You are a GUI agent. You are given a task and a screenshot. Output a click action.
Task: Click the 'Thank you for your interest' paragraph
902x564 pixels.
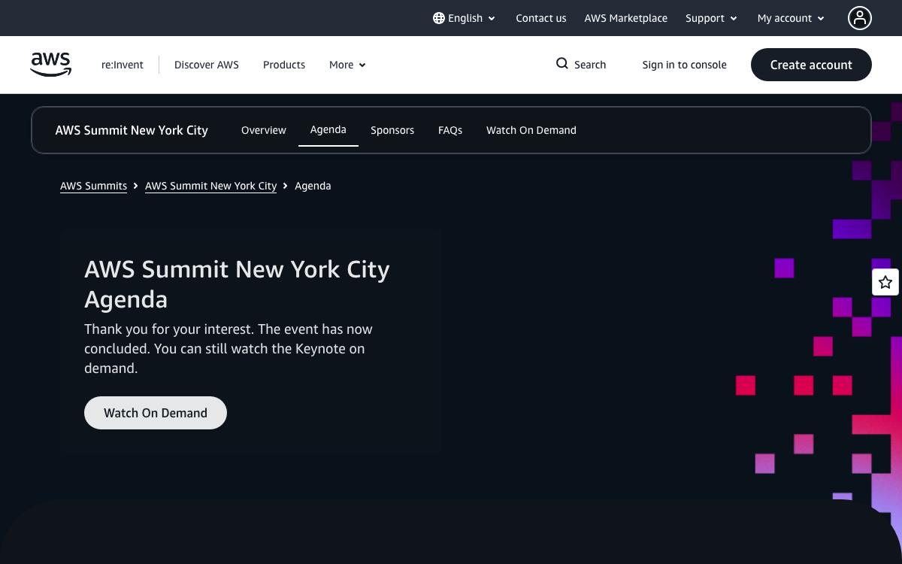(229, 349)
